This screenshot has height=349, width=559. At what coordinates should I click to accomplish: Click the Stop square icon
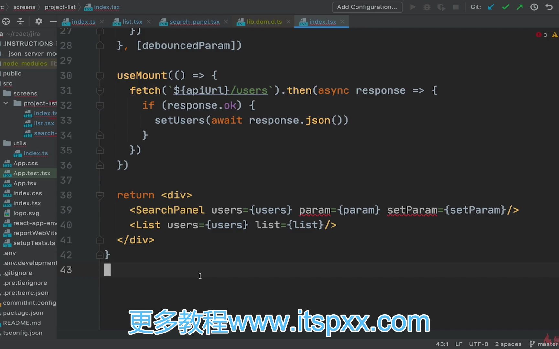tap(456, 7)
